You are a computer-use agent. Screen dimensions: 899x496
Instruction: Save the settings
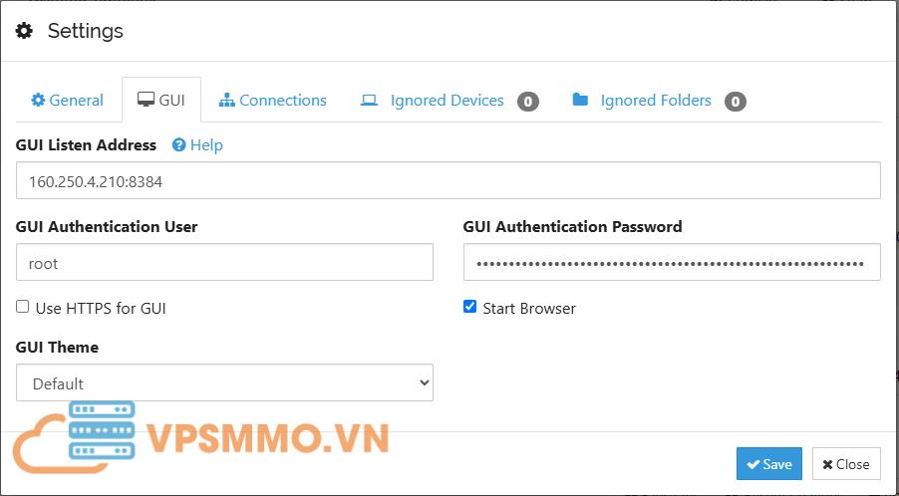click(x=768, y=463)
